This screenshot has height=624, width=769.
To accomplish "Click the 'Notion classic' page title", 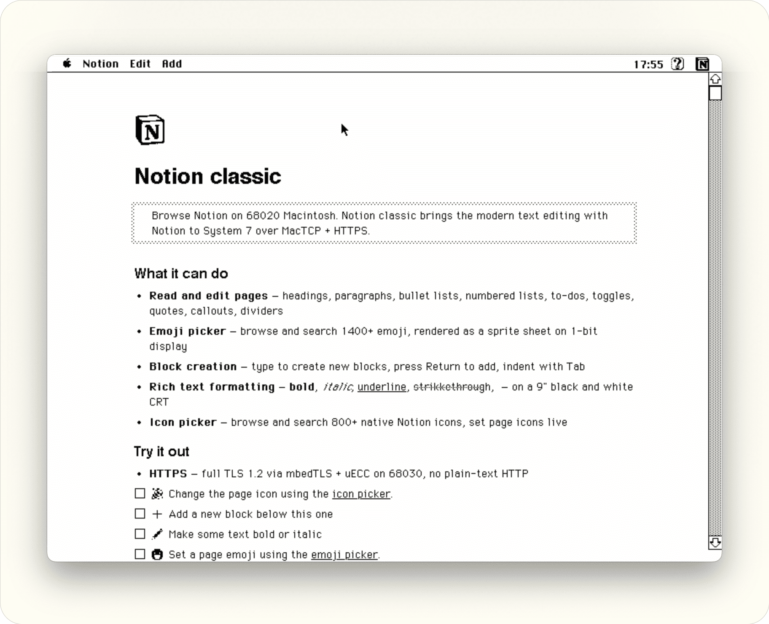I will (207, 176).
